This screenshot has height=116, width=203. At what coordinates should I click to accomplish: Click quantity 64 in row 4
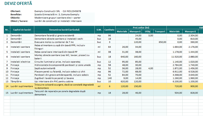pyautogui.click(x=110, y=47)
